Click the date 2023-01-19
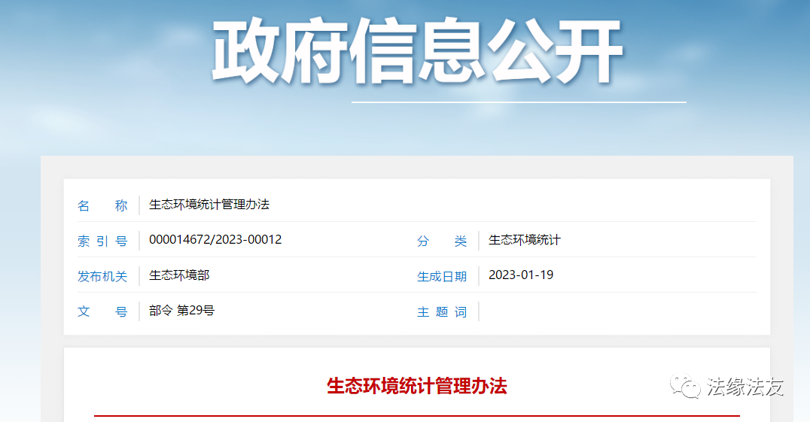This screenshot has width=810, height=422. coord(521,275)
